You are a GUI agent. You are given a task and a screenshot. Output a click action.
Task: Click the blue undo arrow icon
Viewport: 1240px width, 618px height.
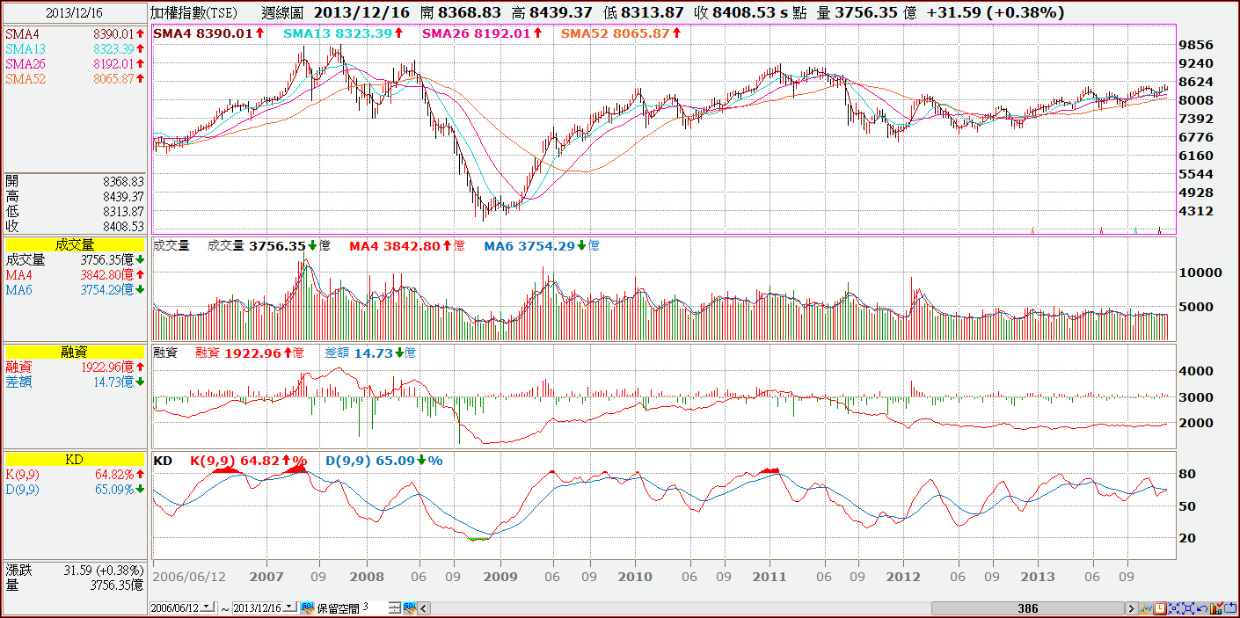(x=1202, y=608)
